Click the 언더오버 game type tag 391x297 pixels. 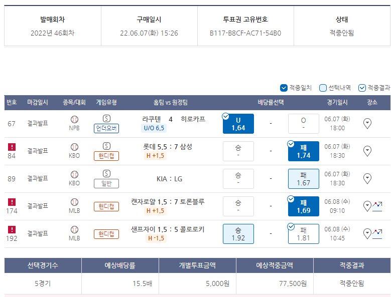coord(106,128)
